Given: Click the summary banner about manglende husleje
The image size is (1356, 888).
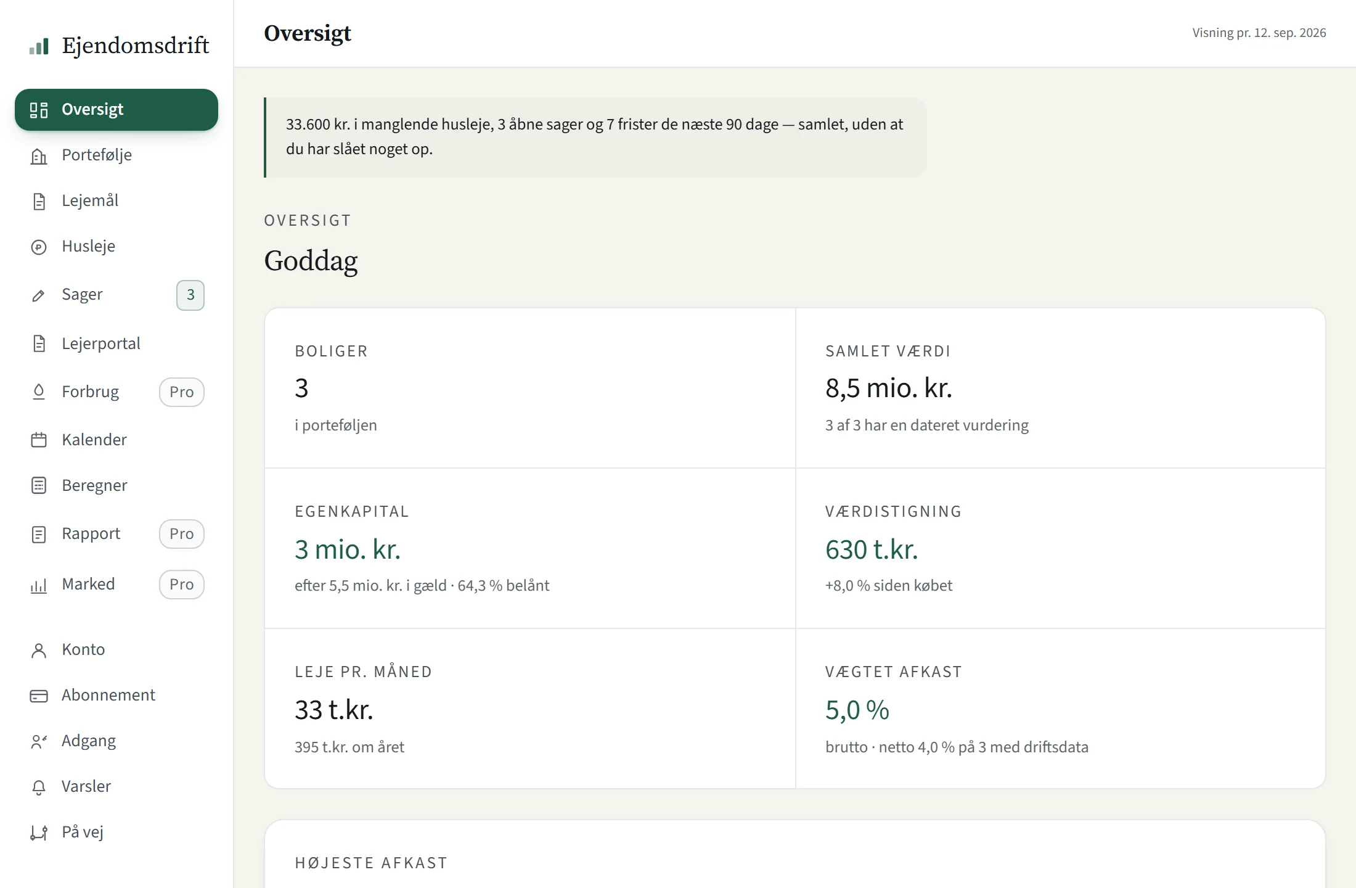Looking at the screenshot, I should coord(595,137).
